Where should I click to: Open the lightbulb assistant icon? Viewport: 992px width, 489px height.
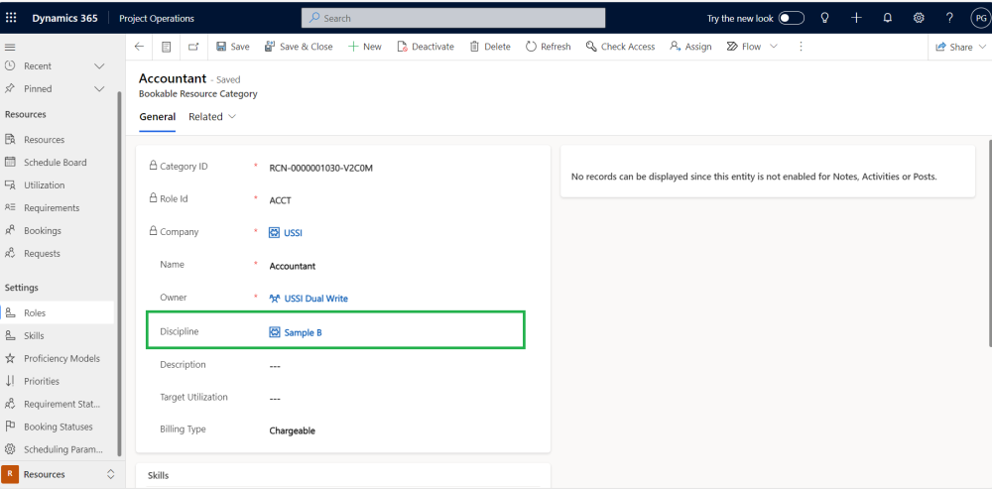824,18
